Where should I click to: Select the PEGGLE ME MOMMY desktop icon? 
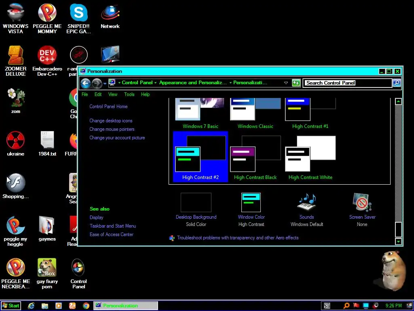point(47,19)
